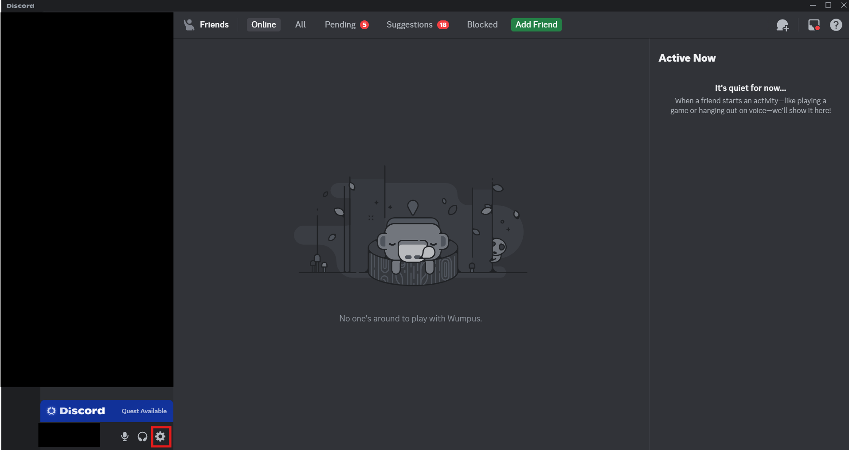This screenshot has height=450, width=849.
Task: Switch to the All friends tab
Action: 300,25
